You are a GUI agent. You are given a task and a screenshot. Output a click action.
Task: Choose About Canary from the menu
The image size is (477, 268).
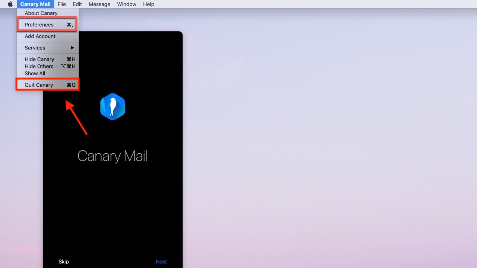tap(48, 13)
